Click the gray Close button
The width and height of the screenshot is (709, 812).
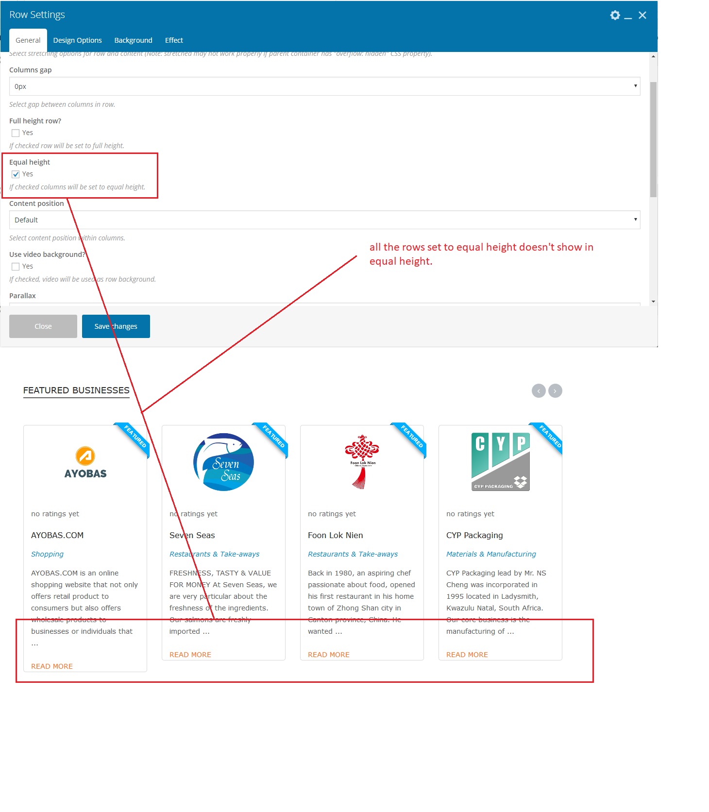[43, 326]
